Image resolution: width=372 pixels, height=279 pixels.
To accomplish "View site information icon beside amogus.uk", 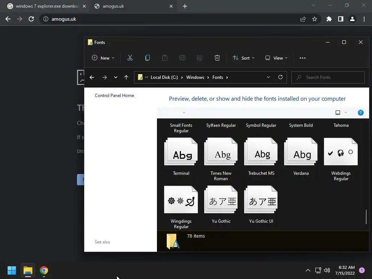I will pyautogui.click(x=46, y=19).
